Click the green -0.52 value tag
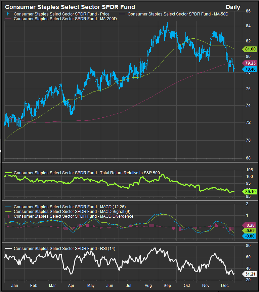259x292 pixels. [x=249, y=231]
